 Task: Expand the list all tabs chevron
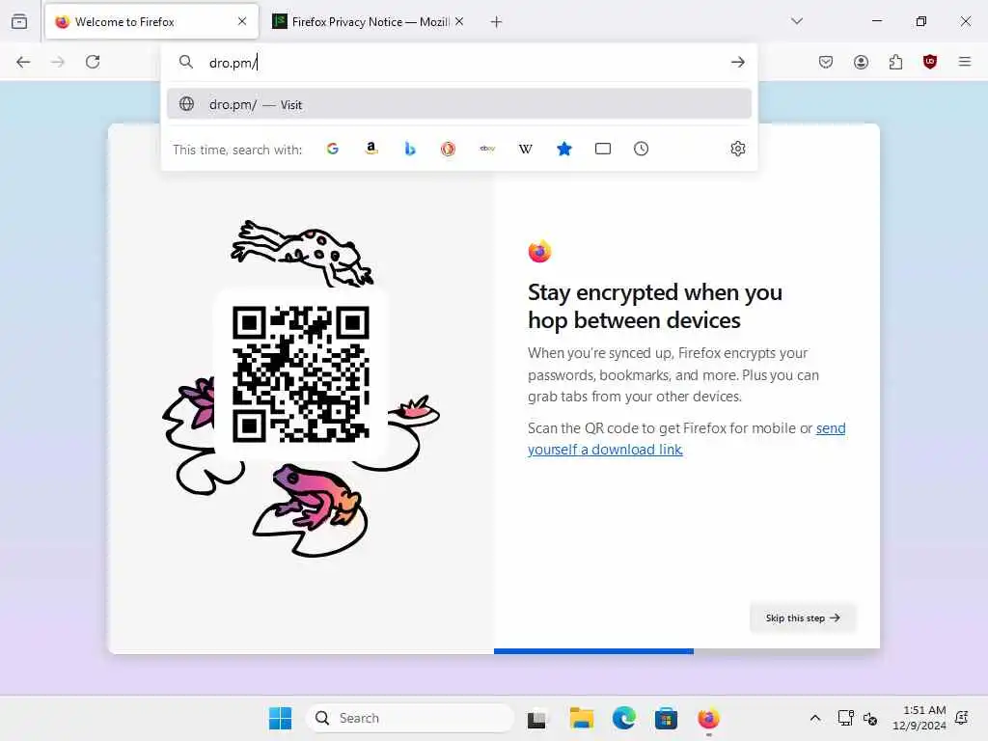(797, 21)
